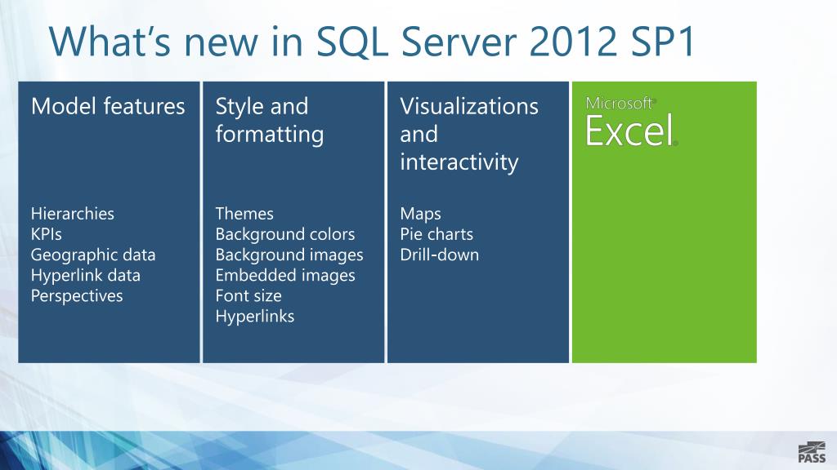Select the 'Hierarchies' item

click(73, 214)
